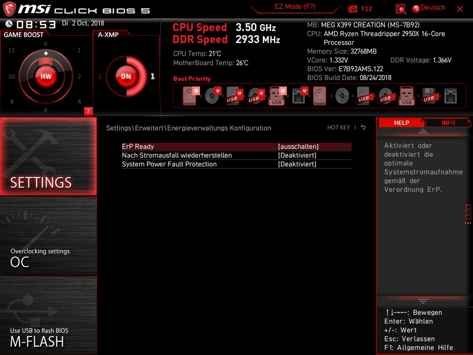This screenshot has width=473, height=355.
Task: Switch to the HELP tab
Action: pyautogui.click(x=402, y=123)
